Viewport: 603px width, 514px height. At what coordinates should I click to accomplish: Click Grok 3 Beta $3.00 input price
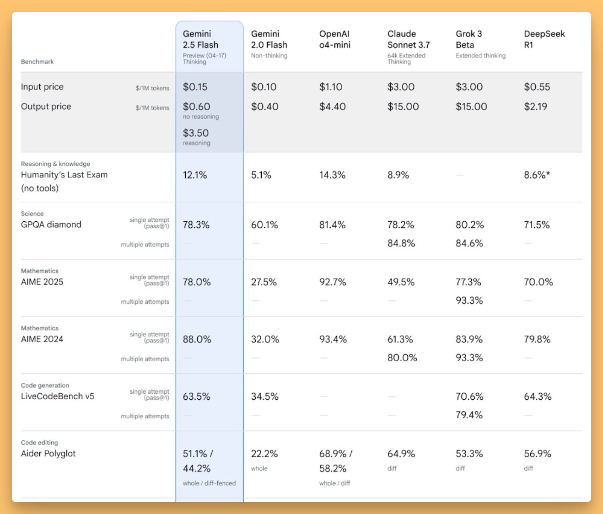(469, 87)
